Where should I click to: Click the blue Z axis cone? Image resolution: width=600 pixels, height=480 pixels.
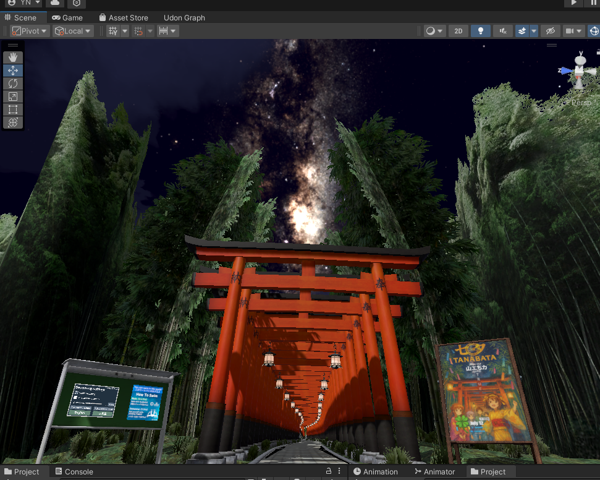[565, 71]
